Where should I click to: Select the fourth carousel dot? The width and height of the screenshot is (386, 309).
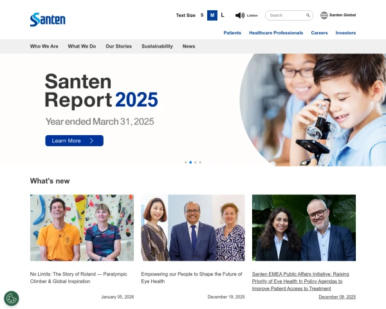(200, 162)
